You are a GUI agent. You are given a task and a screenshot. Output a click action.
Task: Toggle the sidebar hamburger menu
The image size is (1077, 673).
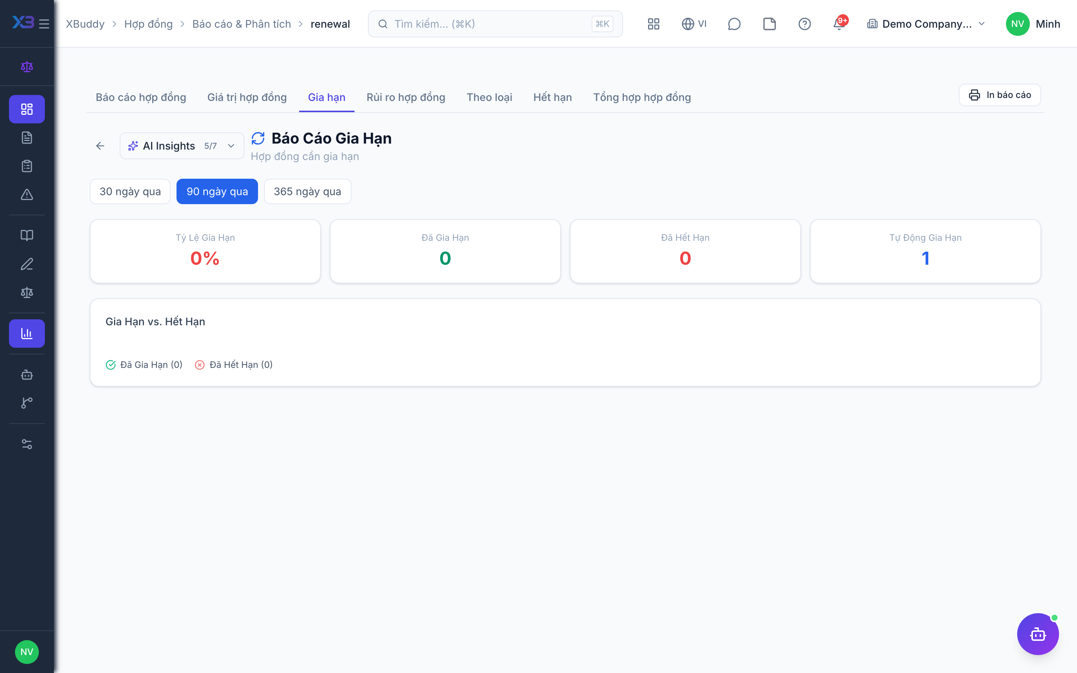[x=44, y=24]
